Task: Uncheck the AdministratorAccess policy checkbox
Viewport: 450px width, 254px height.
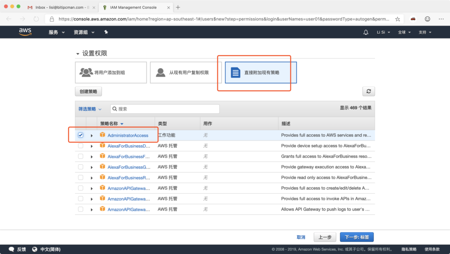Action: point(81,135)
